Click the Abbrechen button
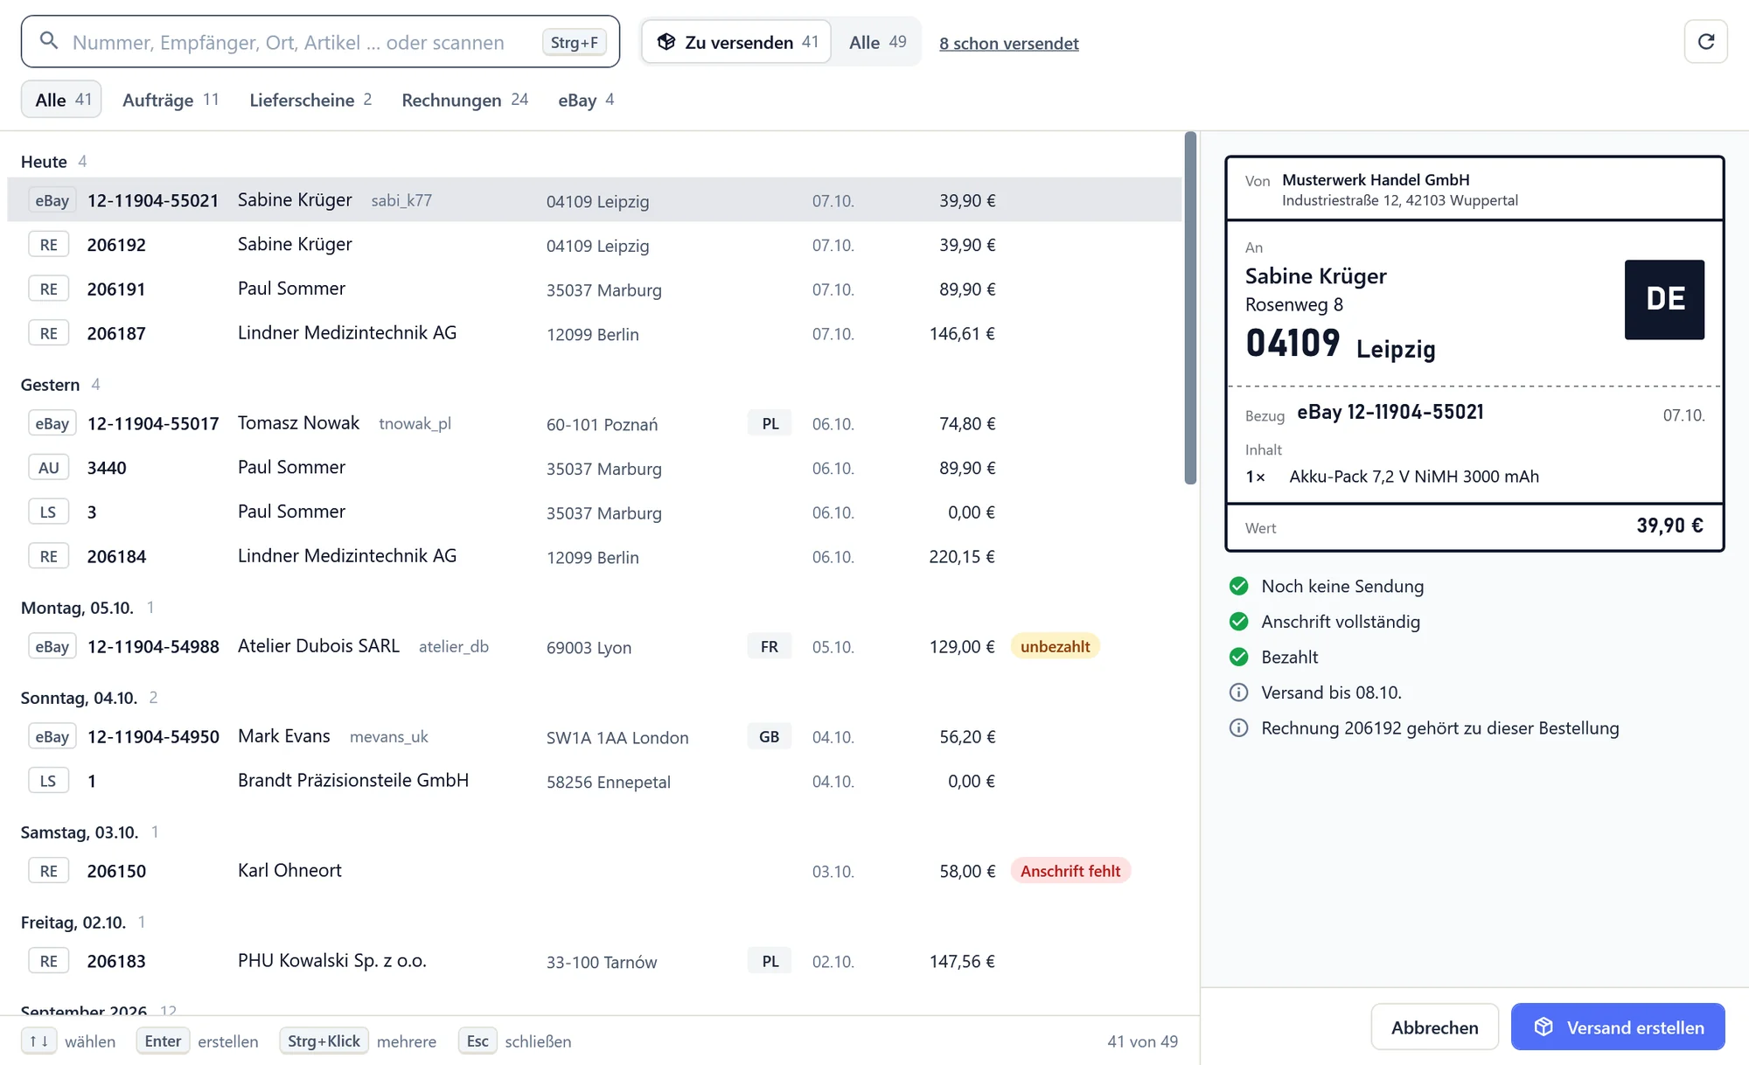This screenshot has height=1065, width=1749. [1434, 1027]
